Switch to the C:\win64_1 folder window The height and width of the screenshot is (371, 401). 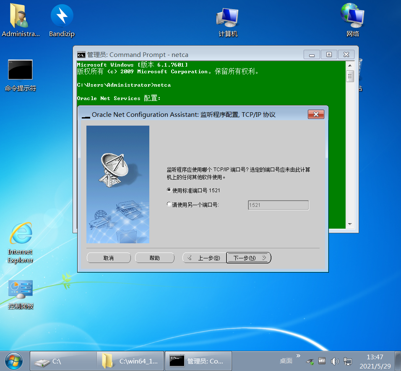click(130, 361)
